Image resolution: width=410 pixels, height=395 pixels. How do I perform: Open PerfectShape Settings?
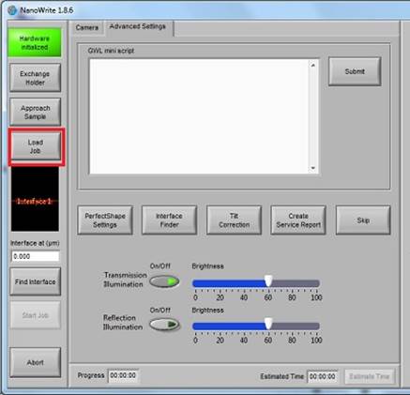(105, 220)
